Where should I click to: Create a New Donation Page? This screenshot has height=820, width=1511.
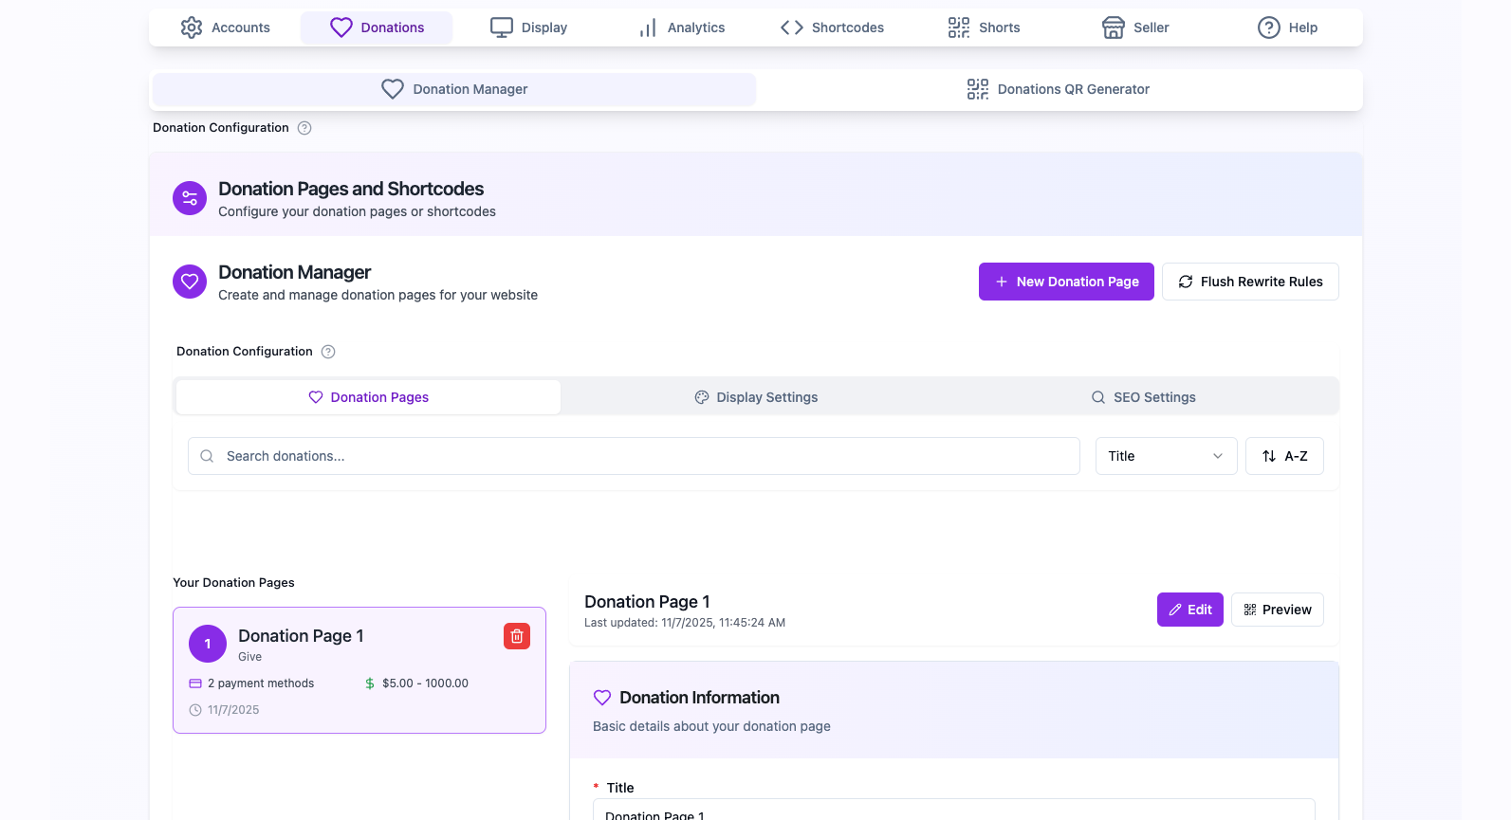pos(1066,282)
